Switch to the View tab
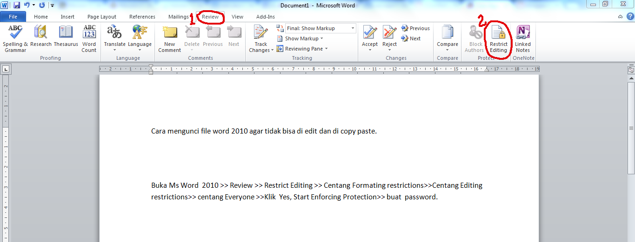Image resolution: width=635 pixels, height=242 pixels. 237,17
